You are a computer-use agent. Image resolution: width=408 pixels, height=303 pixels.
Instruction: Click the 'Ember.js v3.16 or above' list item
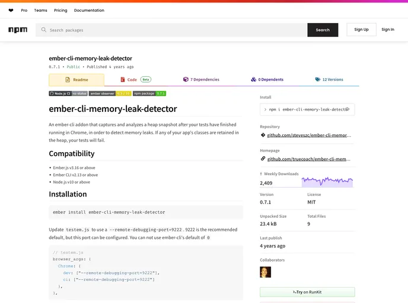click(74, 167)
